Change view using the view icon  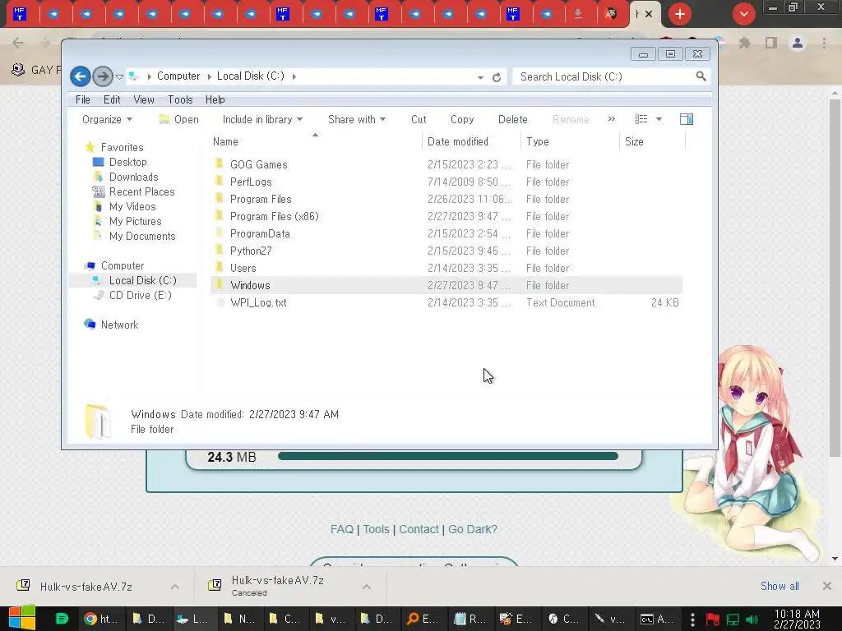pyautogui.click(x=641, y=119)
